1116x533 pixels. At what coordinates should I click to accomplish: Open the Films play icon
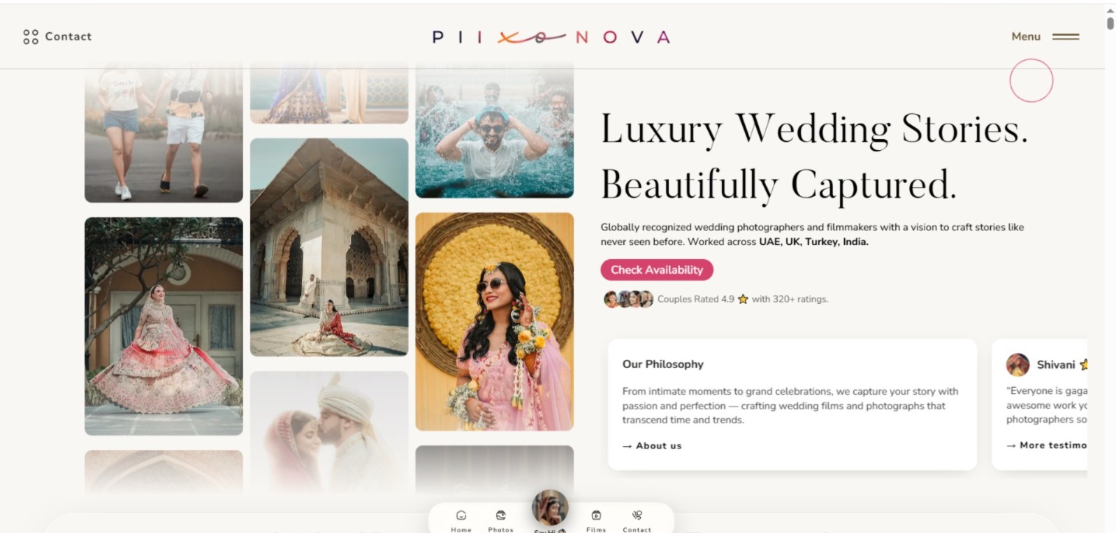click(x=596, y=516)
